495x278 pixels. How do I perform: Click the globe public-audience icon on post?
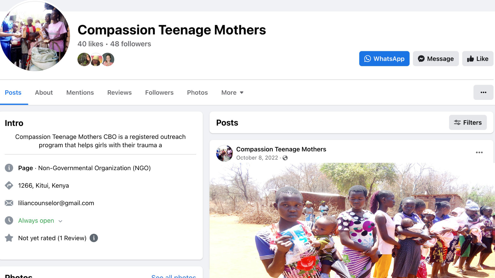[x=285, y=158]
